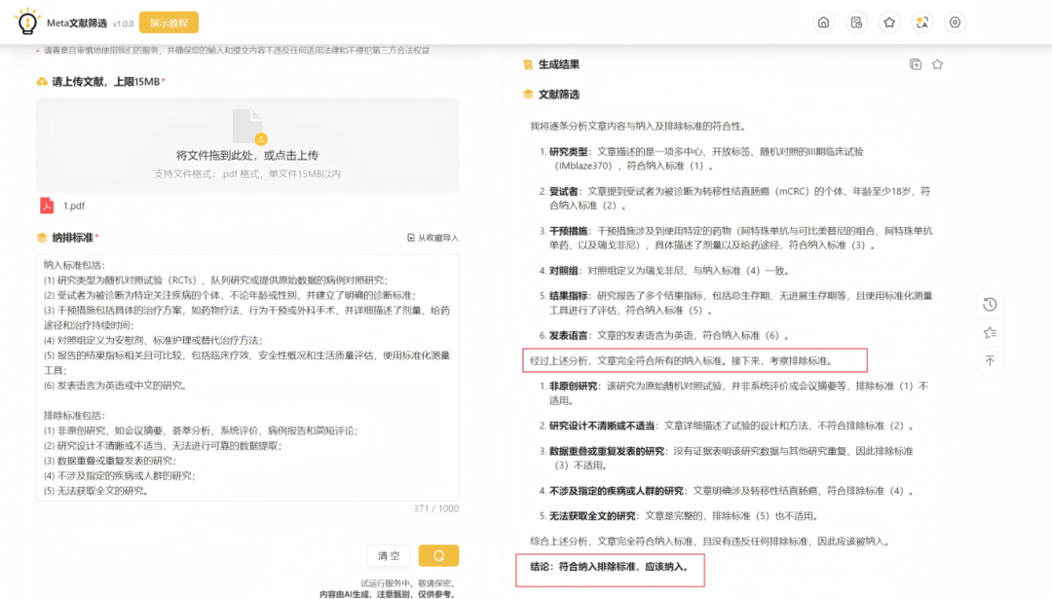Switch language with the translate icon
The image size is (1052, 599).
pyautogui.click(x=921, y=22)
